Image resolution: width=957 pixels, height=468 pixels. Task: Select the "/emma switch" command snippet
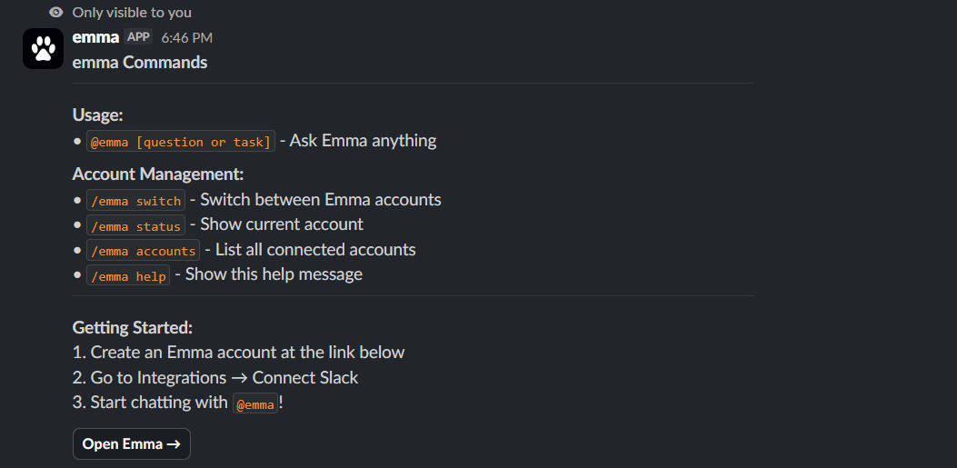[x=135, y=201]
